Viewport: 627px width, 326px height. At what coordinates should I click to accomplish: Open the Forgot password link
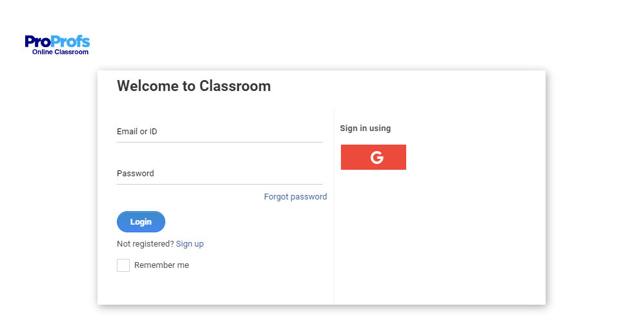295,197
